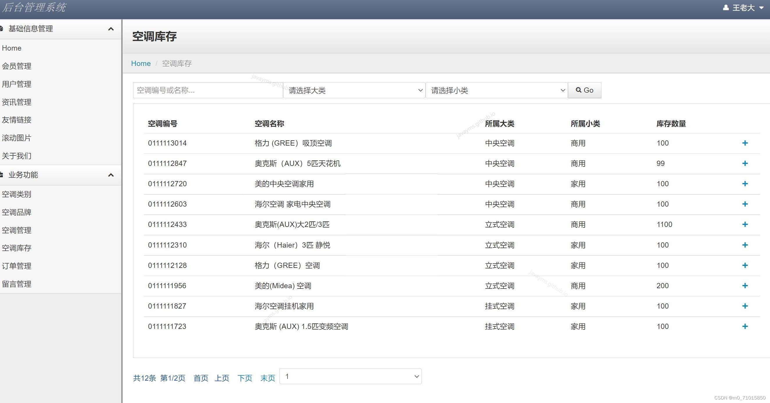Select cell 奥克斯(AUX)大2匹/3匹

click(x=292, y=224)
